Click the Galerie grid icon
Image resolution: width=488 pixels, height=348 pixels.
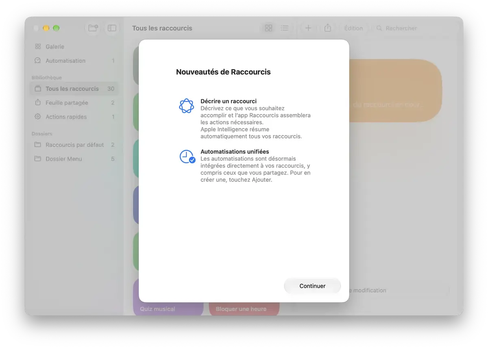pos(38,47)
